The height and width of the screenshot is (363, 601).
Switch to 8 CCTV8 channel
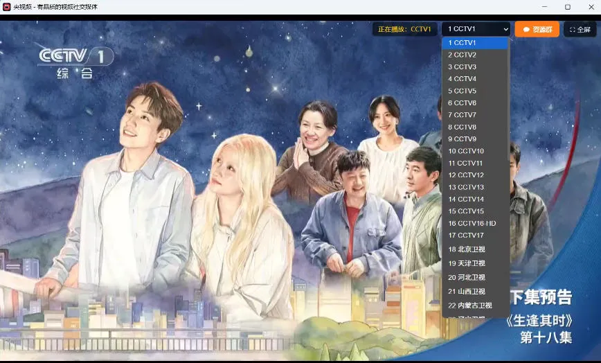(475, 127)
